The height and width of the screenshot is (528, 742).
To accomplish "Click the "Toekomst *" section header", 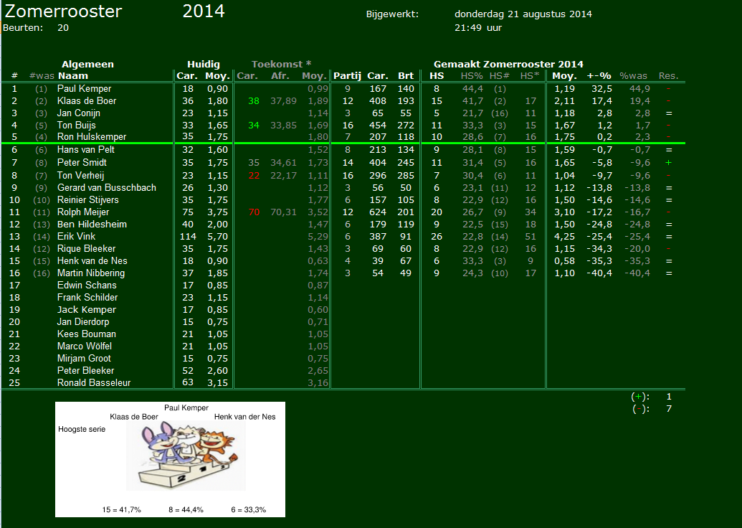I will (281, 64).
